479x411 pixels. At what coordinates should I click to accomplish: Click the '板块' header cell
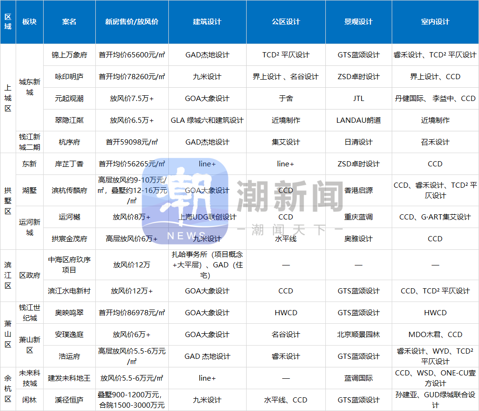(29, 22)
